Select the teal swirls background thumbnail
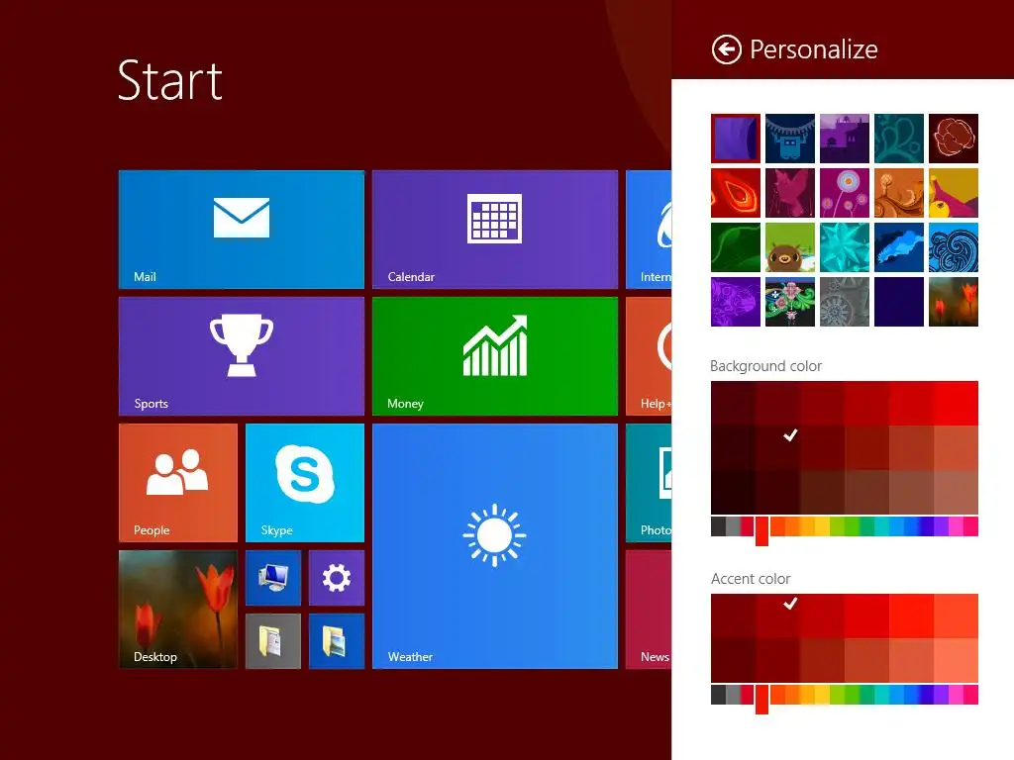 (899, 139)
